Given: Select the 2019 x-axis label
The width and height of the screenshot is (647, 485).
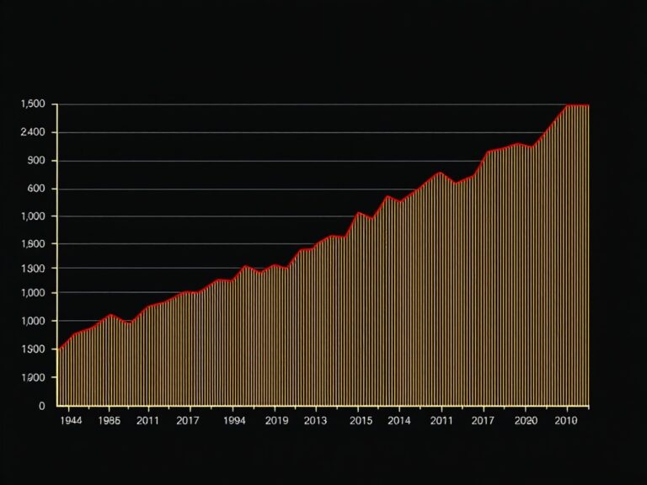Looking at the screenshot, I should tap(276, 420).
